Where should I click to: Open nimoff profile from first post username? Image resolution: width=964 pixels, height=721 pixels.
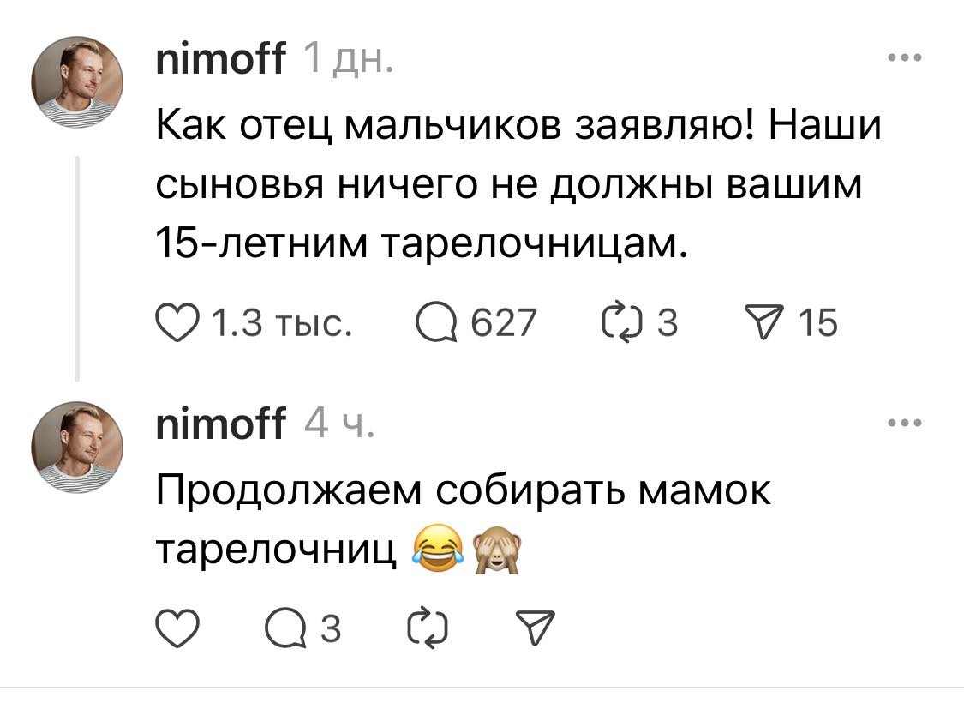coord(221,62)
